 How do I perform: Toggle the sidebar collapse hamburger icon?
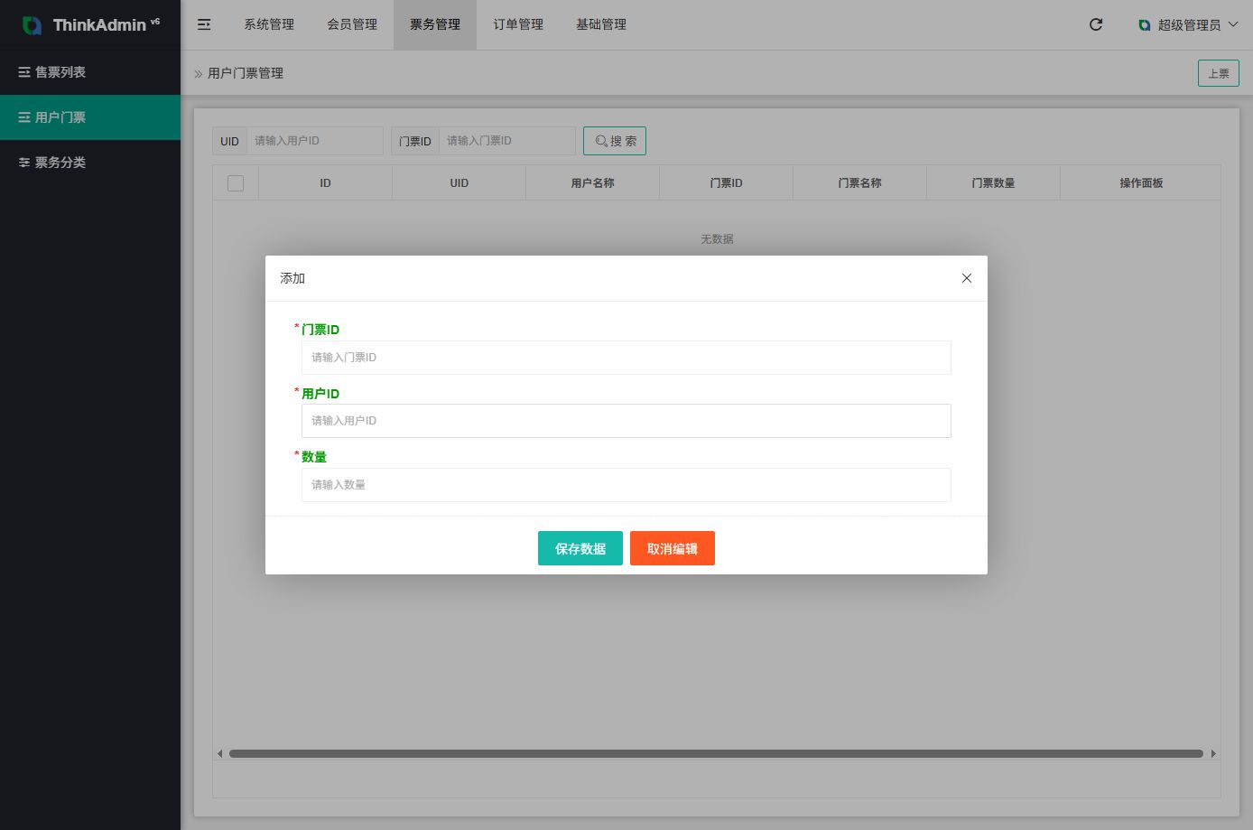pyautogui.click(x=204, y=24)
